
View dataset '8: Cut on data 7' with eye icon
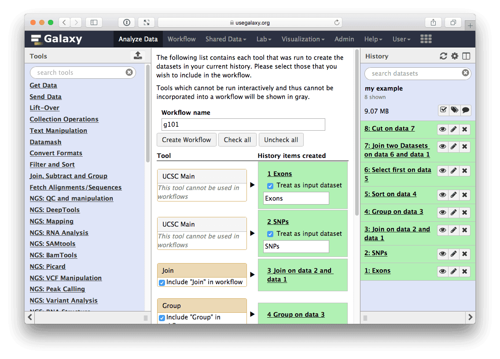point(443,129)
